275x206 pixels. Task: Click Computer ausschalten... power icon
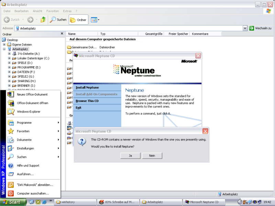coord(11,193)
